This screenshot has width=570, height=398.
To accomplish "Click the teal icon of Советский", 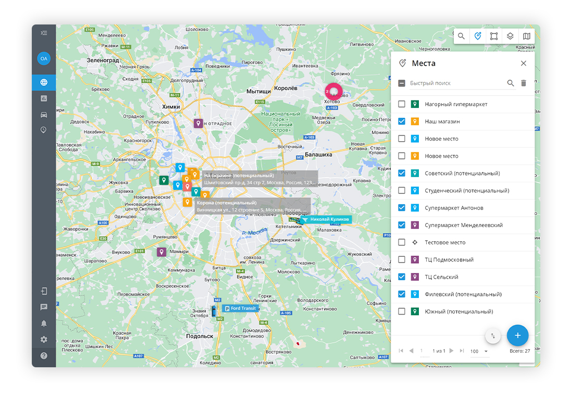I will 415,173.
